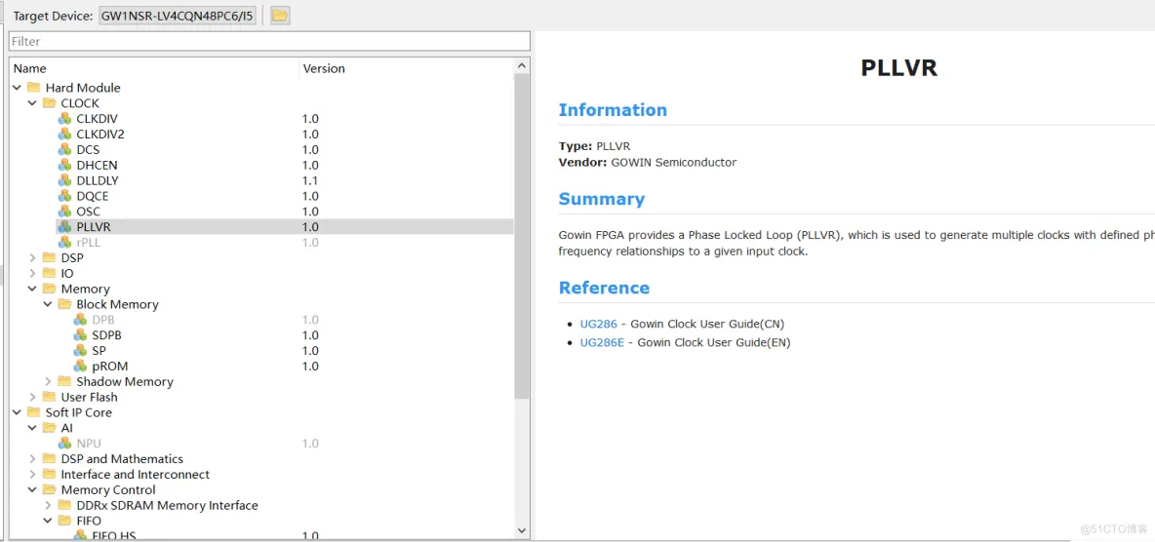Open the UG286E English user guide link
Screen dimensions: 1155x542
click(602, 342)
